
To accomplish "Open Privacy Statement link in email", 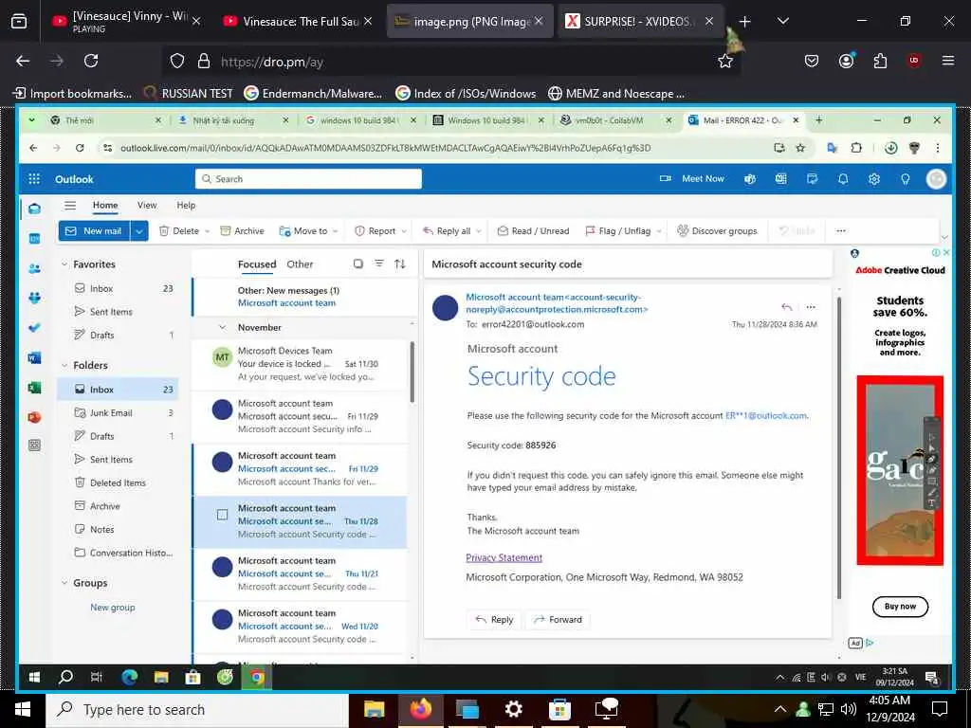I will pyautogui.click(x=504, y=557).
